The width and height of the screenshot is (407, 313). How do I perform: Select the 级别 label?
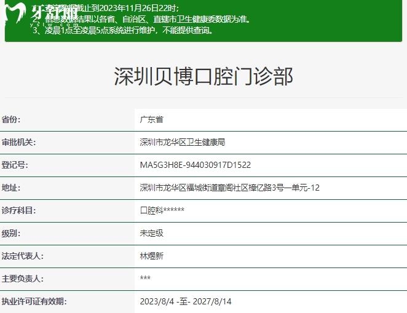(11, 233)
